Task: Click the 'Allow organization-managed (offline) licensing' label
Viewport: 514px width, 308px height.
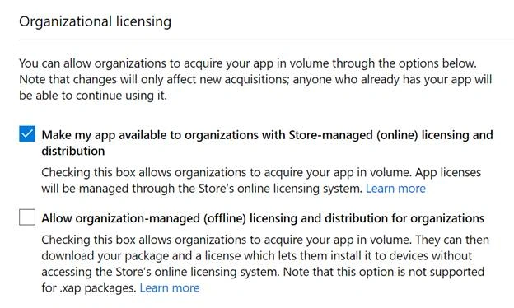Action: coord(263,218)
